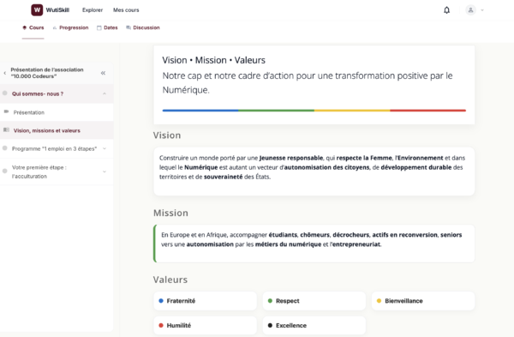Select the Qui sommes-nous section heading
Image resolution: width=514 pixels, height=337 pixels.
click(x=38, y=93)
